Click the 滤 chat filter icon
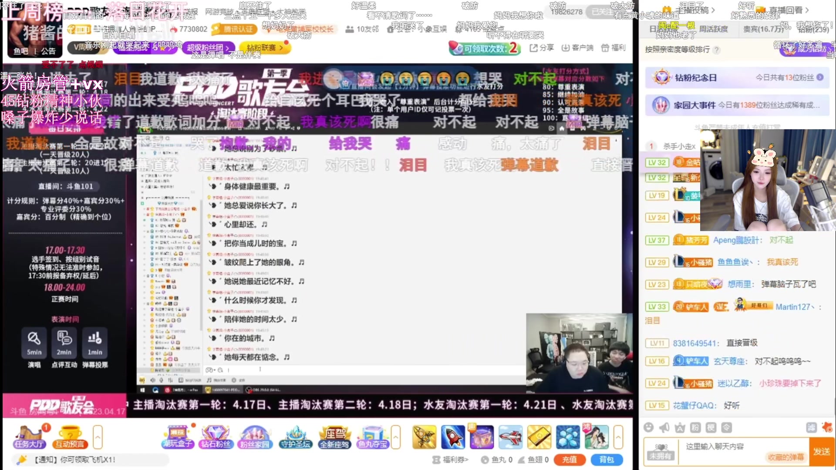Image resolution: width=836 pixels, height=470 pixels. [811, 427]
